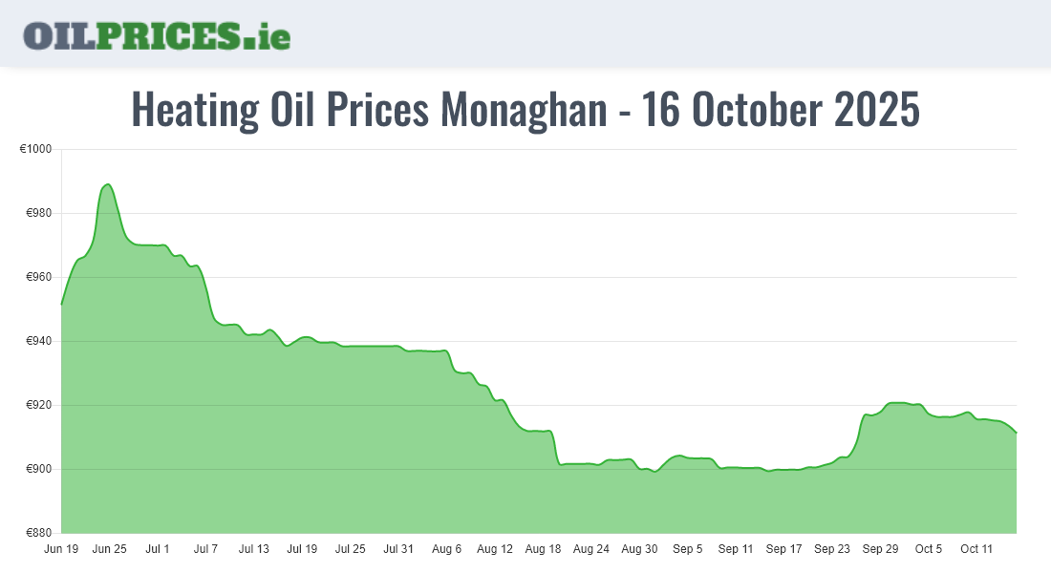The width and height of the screenshot is (1051, 573).
Task: Click the €940 y-axis label
Action: click(x=39, y=342)
